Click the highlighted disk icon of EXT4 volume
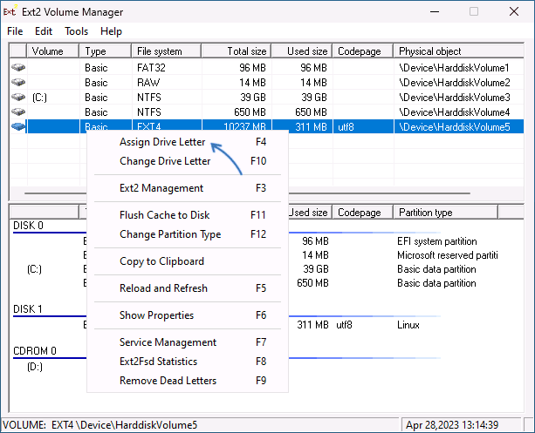The height and width of the screenshot is (433, 535). [x=18, y=126]
